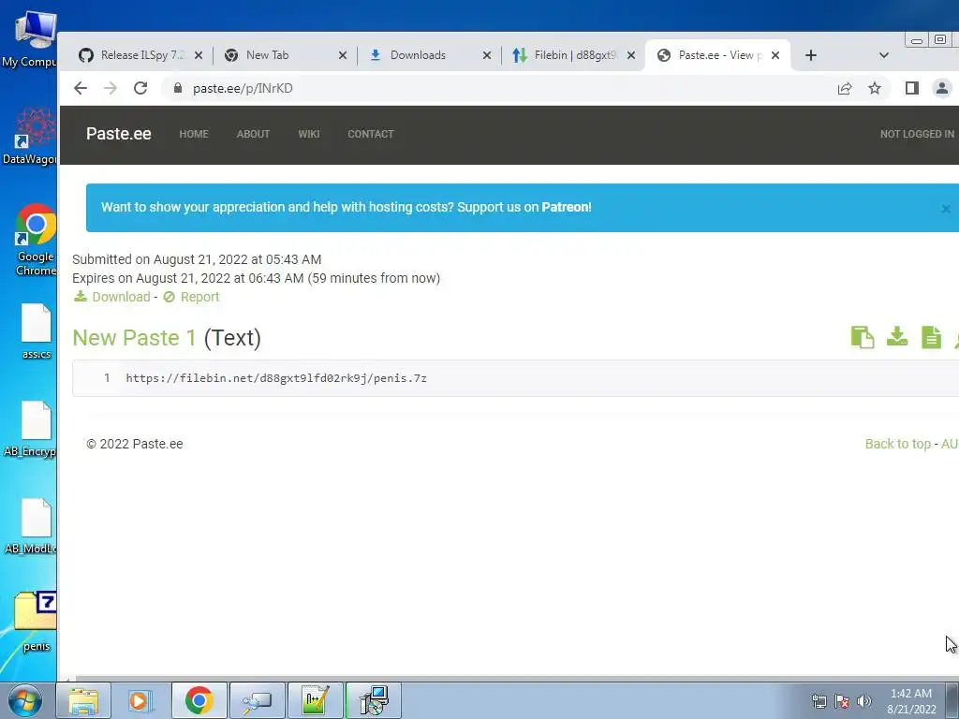
Task: Open the green notepad taskbar app
Action: 315,700
